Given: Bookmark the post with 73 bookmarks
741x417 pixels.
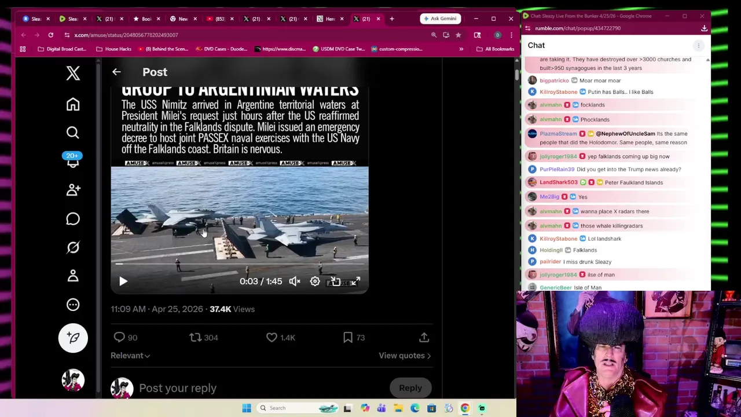Looking at the screenshot, I should (x=353, y=338).
